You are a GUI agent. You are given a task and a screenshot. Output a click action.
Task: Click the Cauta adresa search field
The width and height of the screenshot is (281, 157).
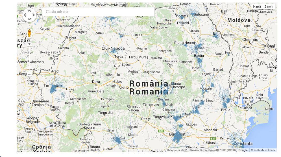point(98,12)
